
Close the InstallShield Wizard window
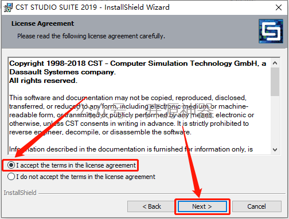[279, 7]
